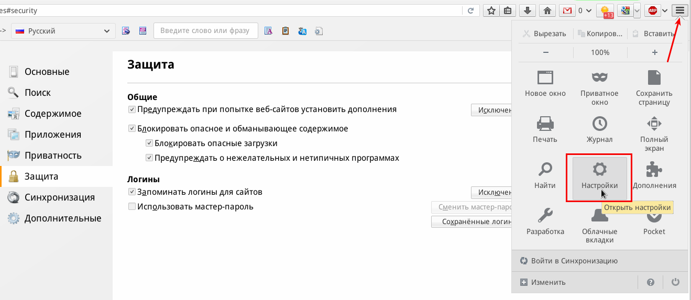
Task: Open Облачные вкладки icon
Action: coord(599,226)
